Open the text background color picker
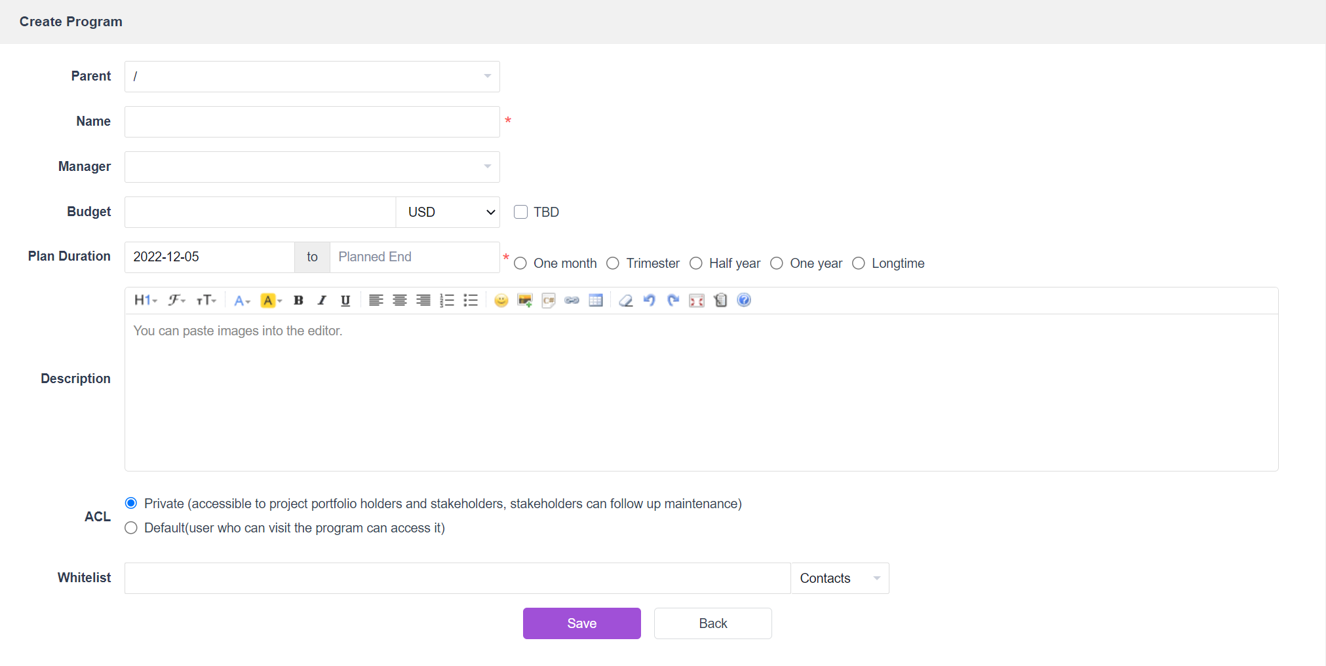This screenshot has height=666, width=1326. coord(271,301)
